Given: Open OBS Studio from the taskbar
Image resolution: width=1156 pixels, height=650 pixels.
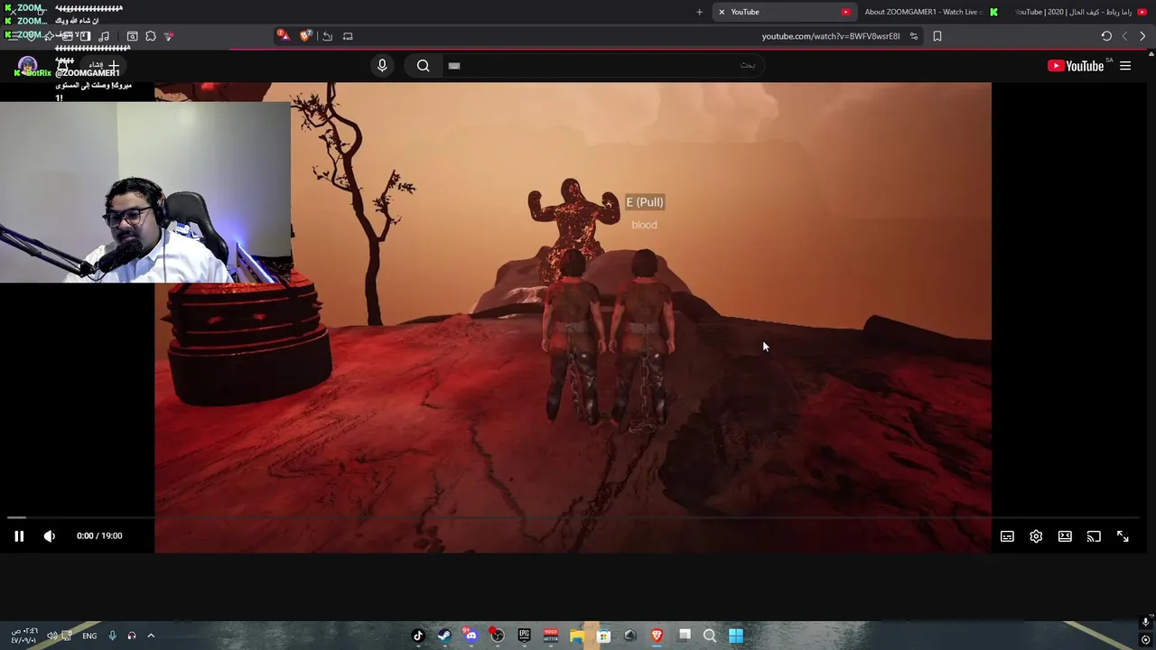Looking at the screenshot, I should pos(498,636).
